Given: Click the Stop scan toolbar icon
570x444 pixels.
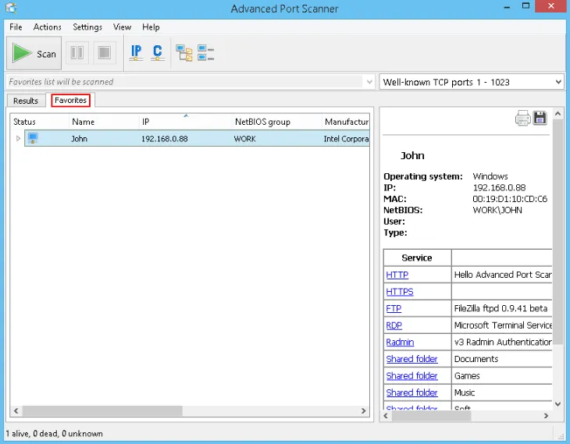Looking at the screenshot, I should [x=105, y=53].
